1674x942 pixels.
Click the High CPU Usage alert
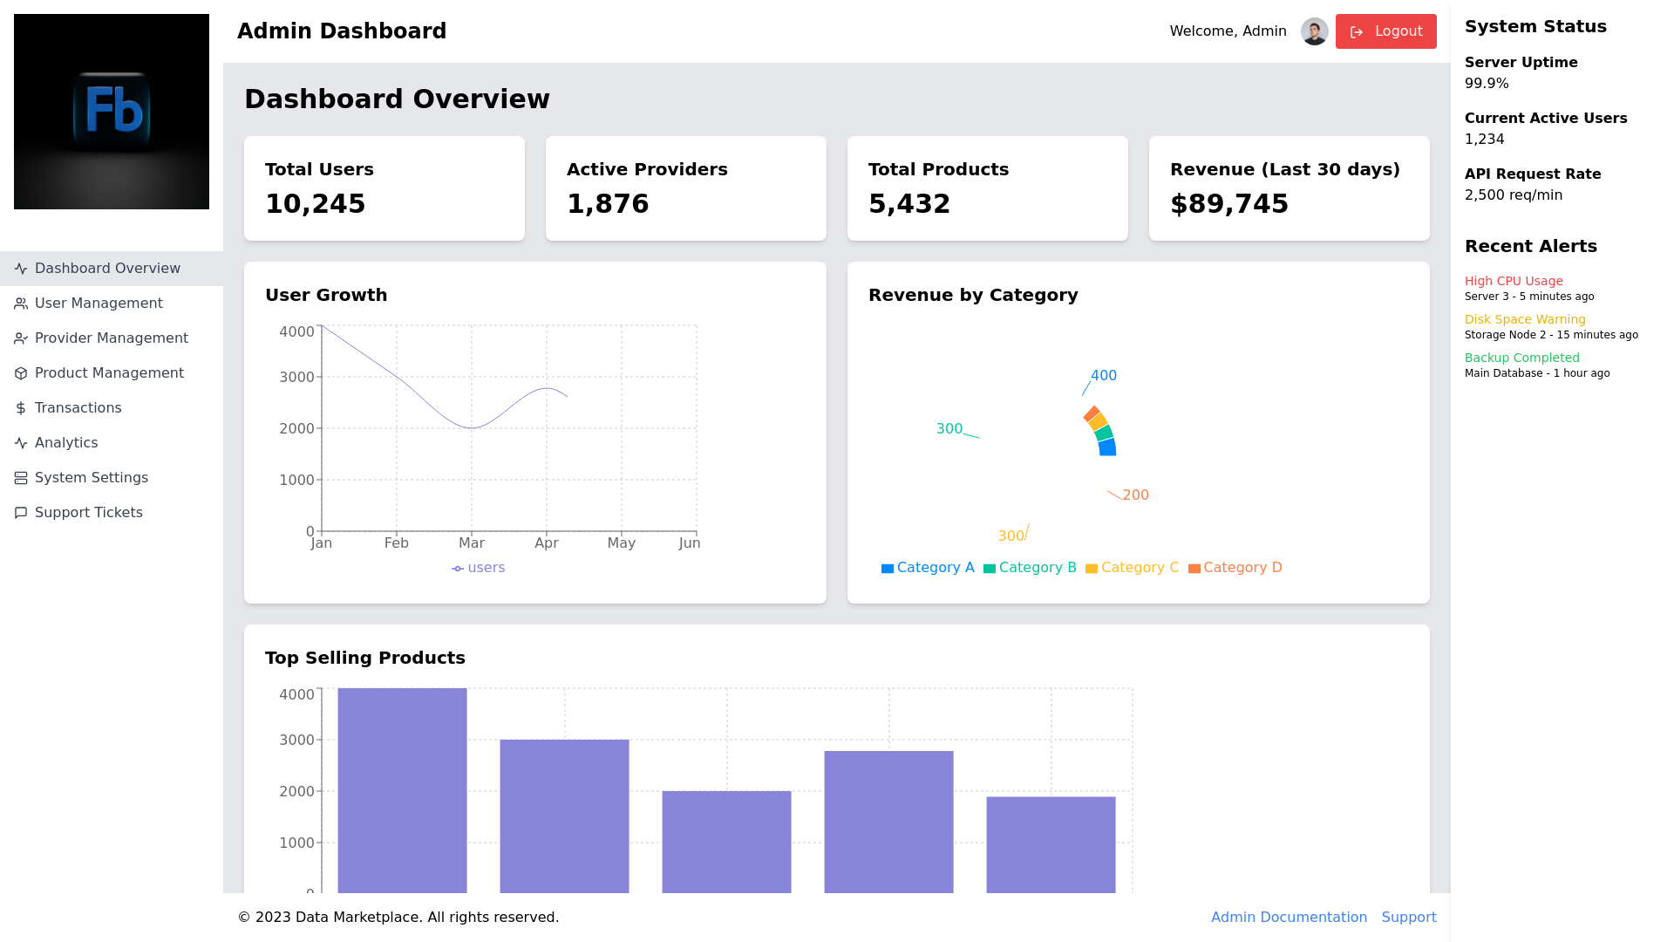1514,281
